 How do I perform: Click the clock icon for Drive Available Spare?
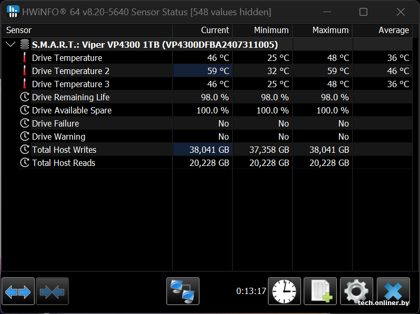[x=25, y=110]
